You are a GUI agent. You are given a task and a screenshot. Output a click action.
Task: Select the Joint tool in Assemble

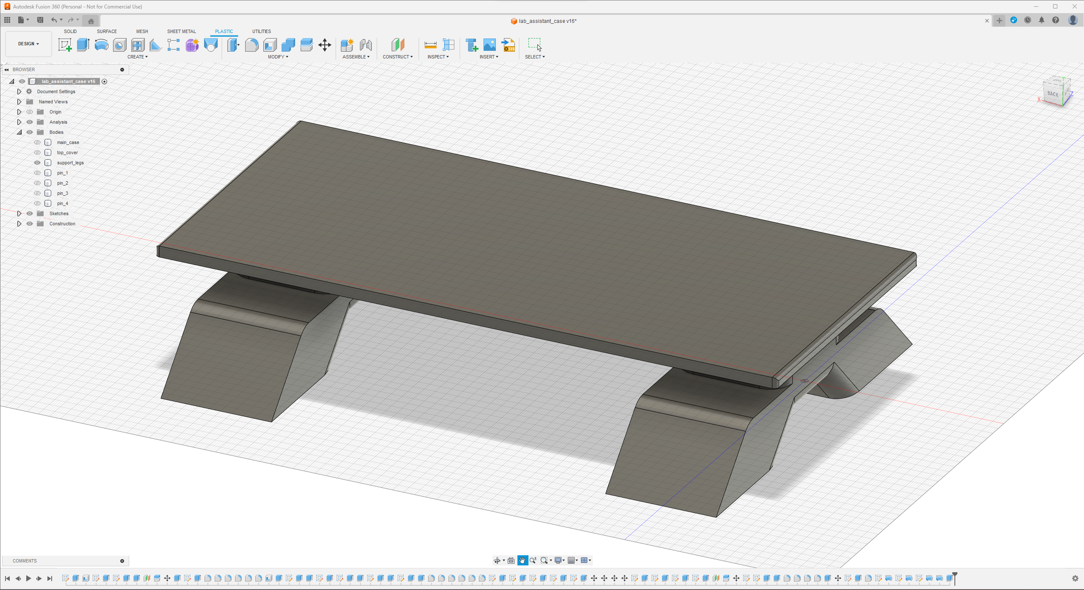click(x=365, y=45)
